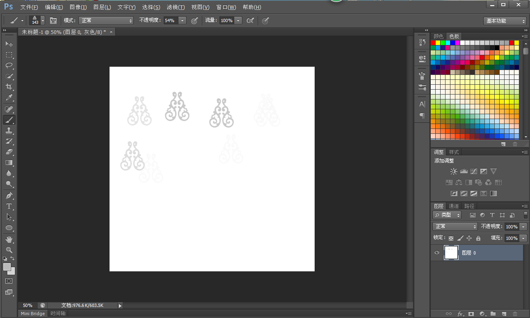Open the 文件(F) menu
This screenshot has height=318, width=530.
(29, 7)
